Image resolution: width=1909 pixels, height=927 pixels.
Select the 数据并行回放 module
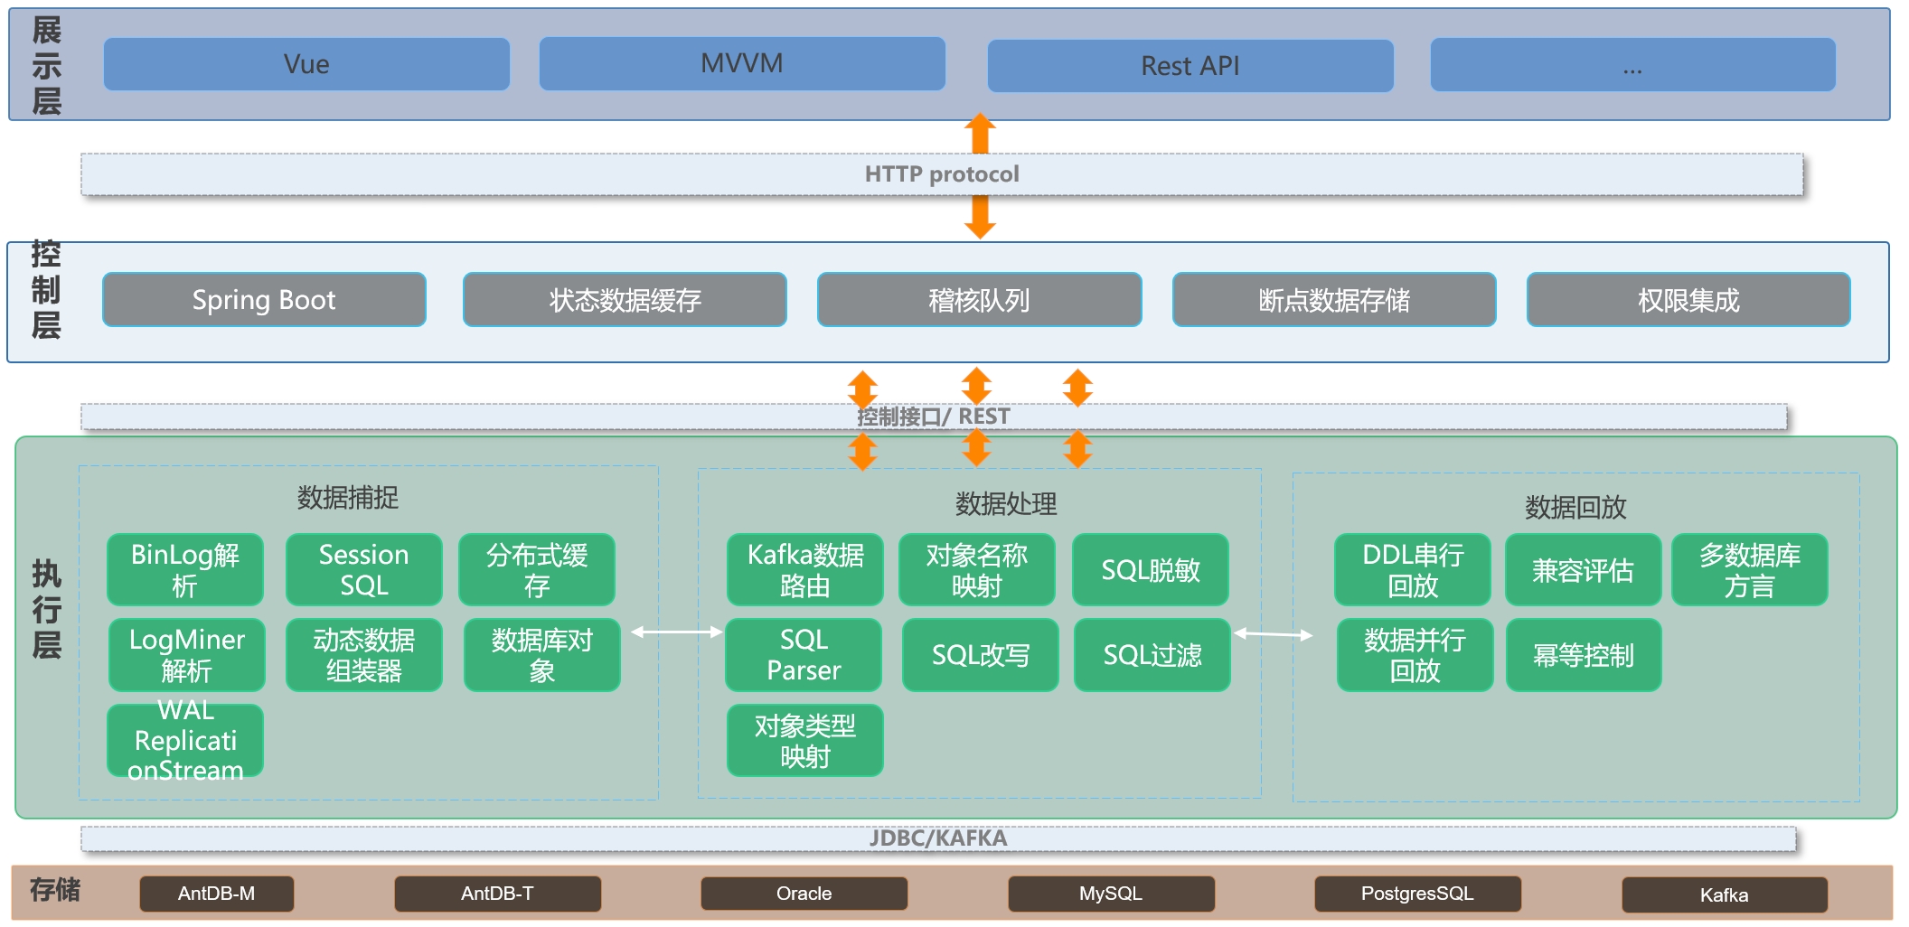coord(1415,655)
